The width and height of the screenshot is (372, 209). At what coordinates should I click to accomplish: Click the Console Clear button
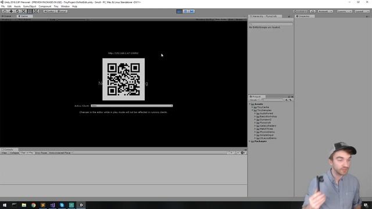pyautogui.click(x=5, y=153)
